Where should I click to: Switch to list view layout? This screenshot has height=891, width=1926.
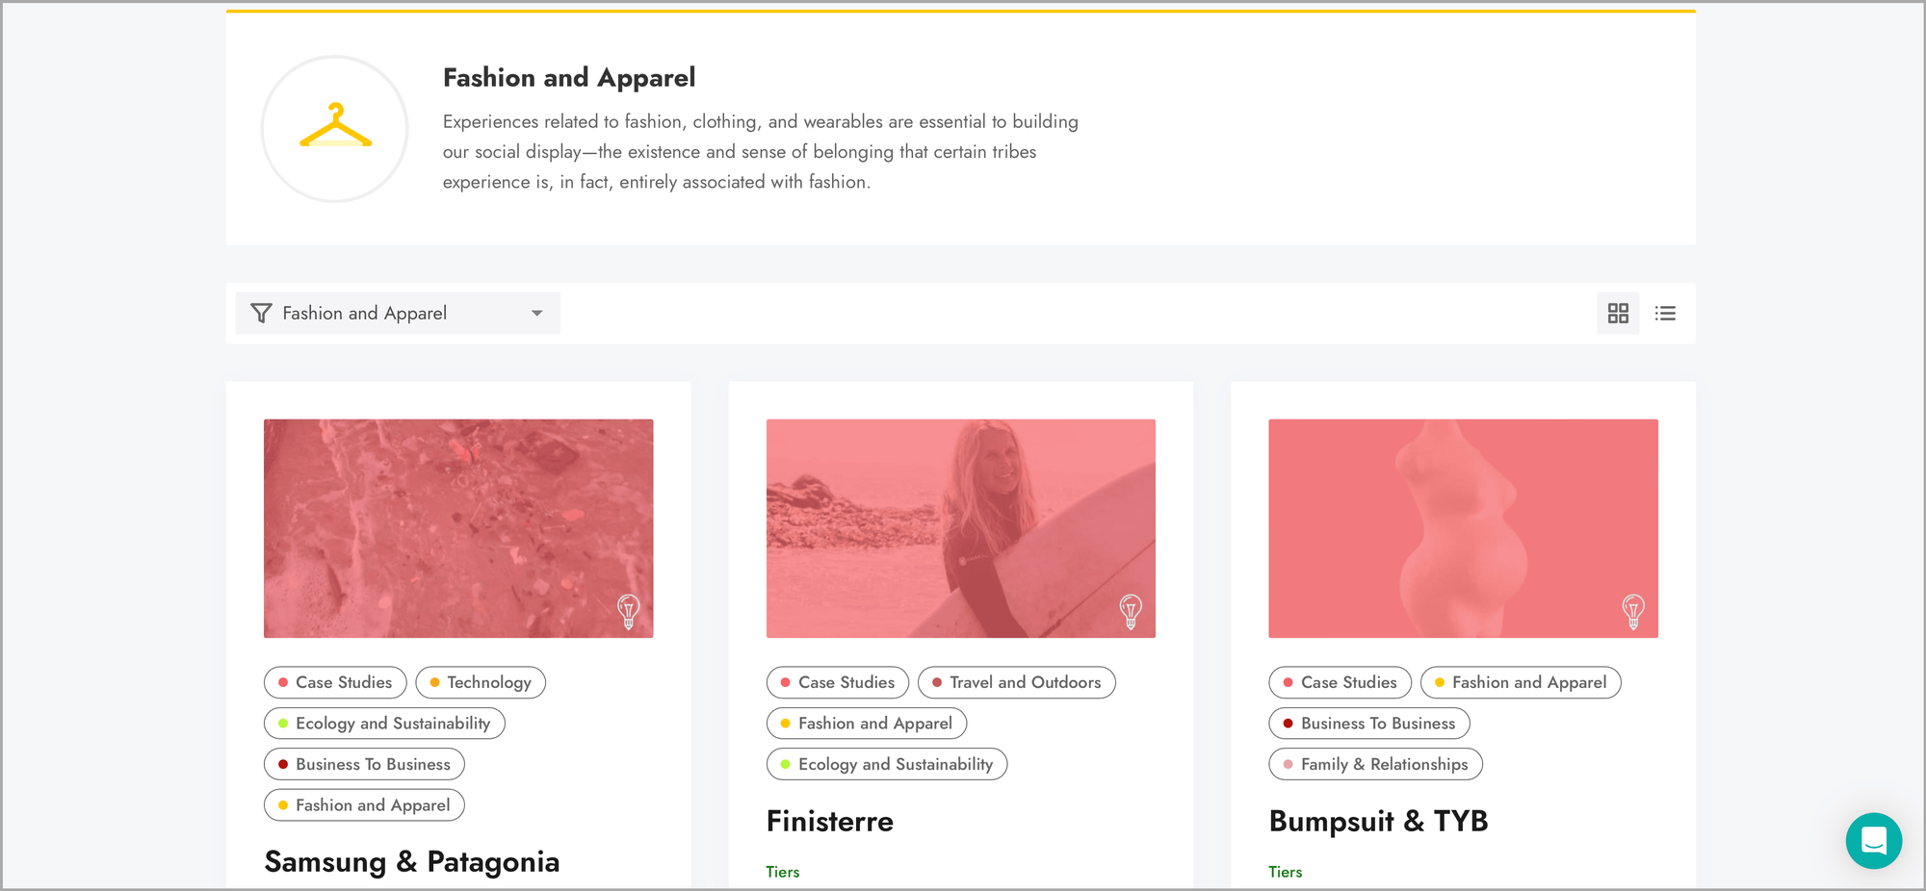1665,314
